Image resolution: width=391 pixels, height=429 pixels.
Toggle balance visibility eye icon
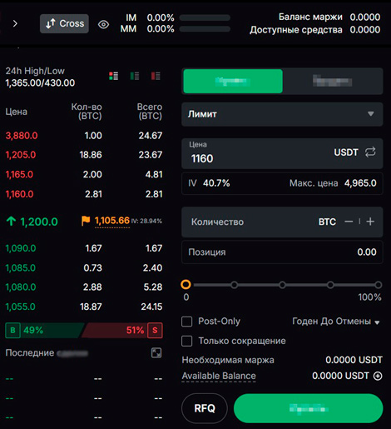click(x=103, y=24)
